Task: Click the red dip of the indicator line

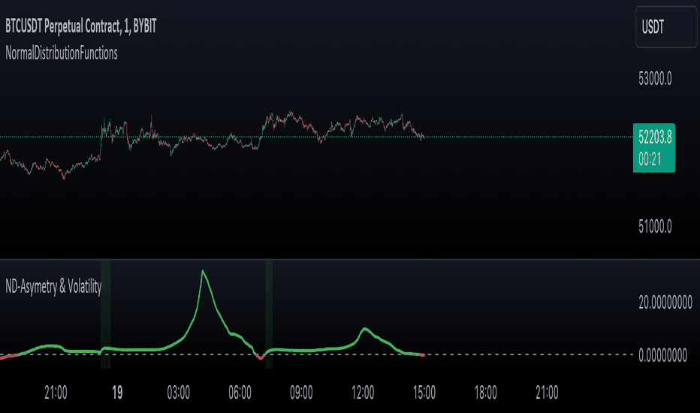Action: coord(261,357)
